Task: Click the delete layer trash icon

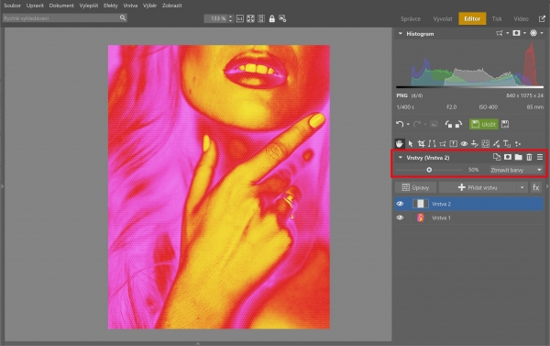Action: pyautogui.click(x=529, y=157)
